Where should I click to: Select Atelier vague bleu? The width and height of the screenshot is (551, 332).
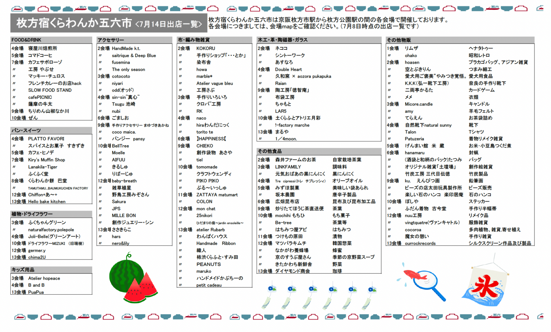click(215, 83)
